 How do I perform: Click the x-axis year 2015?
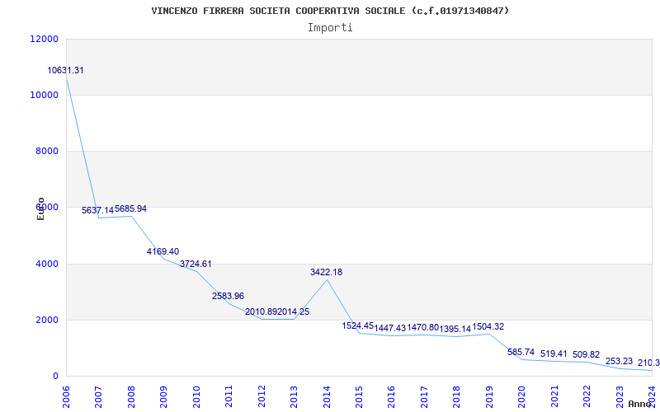point(359,397)
